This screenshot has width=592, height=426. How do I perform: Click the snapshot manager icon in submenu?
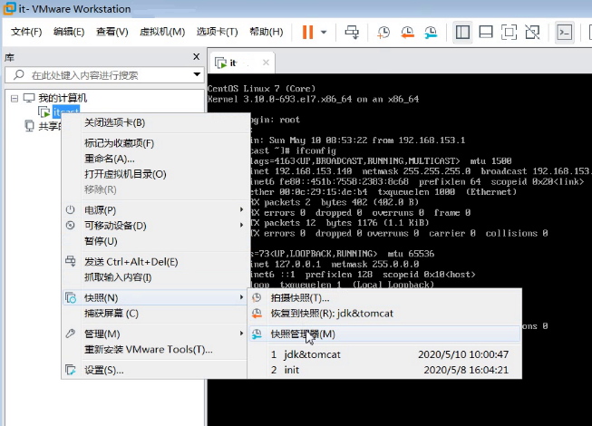pos(257,334)
